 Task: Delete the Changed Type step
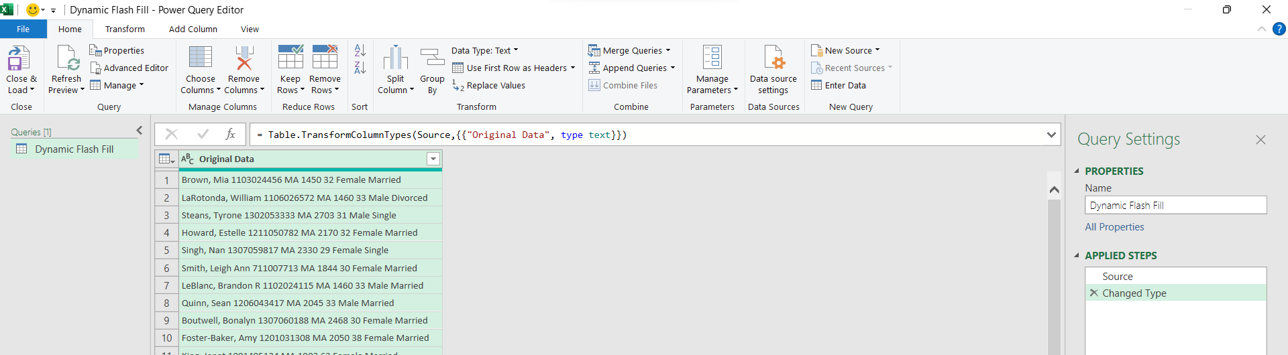tap(1094, 293)
